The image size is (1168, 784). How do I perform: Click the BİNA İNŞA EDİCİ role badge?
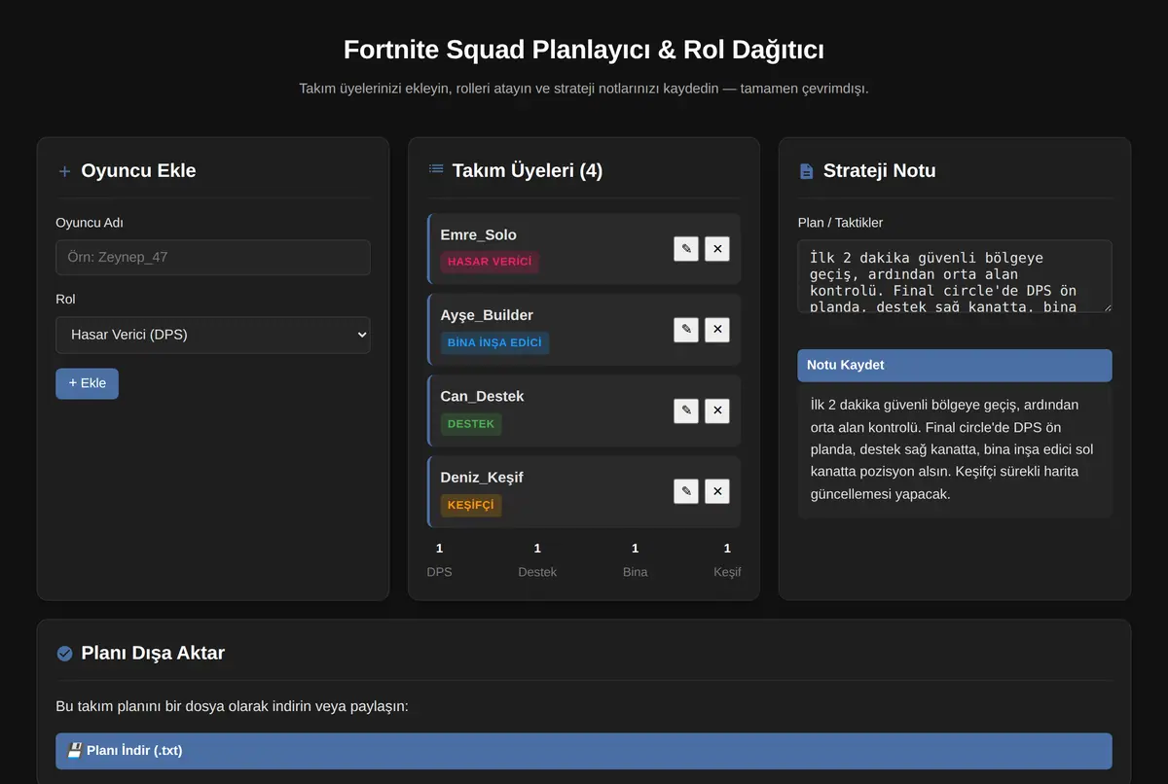494,342
